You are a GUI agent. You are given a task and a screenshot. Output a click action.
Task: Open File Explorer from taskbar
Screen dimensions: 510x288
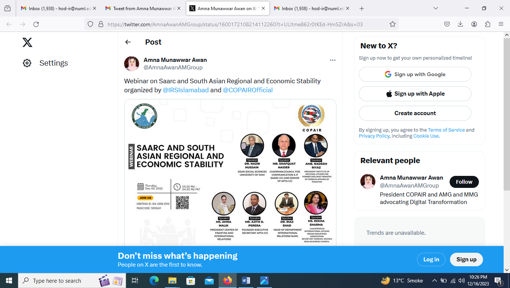tap(172, 280)
